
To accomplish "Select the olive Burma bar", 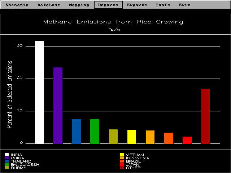I will (113, 137).
